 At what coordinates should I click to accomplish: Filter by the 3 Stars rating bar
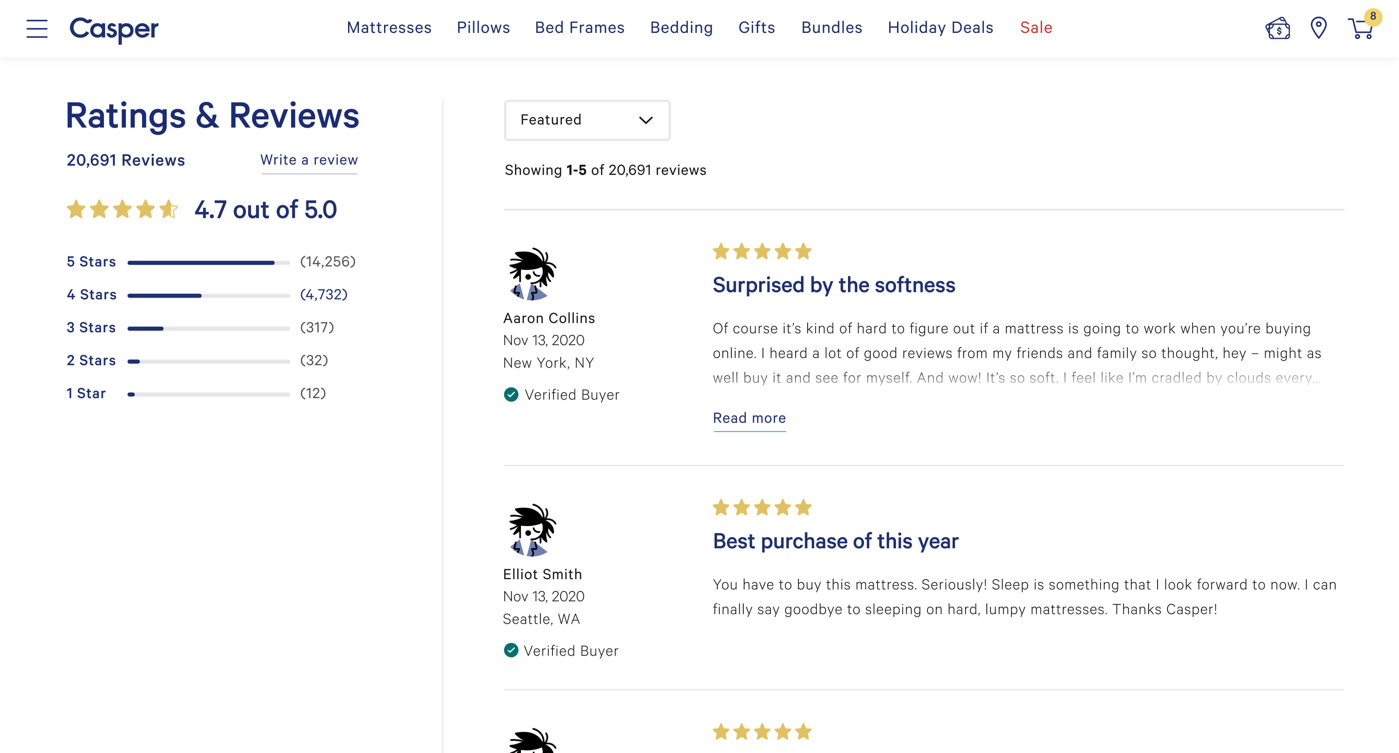(208, 328)
